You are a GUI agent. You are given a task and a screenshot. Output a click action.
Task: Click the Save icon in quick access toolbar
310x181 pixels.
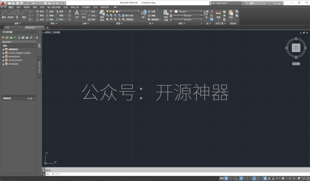click(x=18, y=3)
